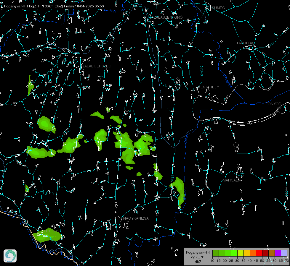Image resolution: width=290 pixels, height=266 pixels.
Task: Select the 55–60 dBZ brown legend swatch
Action: pyautogui.click(x=272, y=253)
